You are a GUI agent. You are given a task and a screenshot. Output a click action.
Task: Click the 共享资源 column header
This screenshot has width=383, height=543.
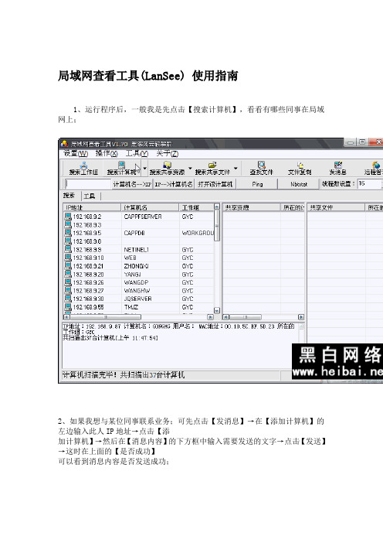coord(252,207)
